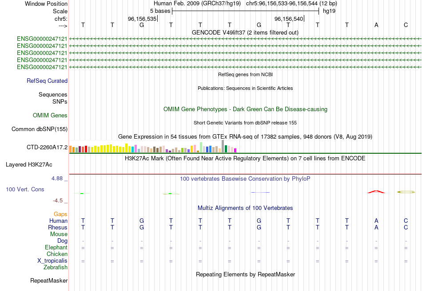Open the GENCODE V49lift37 track title
The width and height of the screenshot is (422, 291).
point(245,32)
